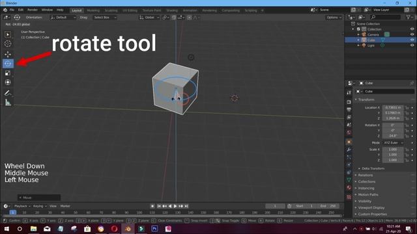Image resolution: width=417 pixels, height=234 pixels.
Task: Lock the Scale X value
Action: point(407,149)
